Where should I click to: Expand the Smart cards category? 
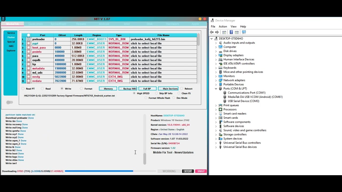(216, 118)
